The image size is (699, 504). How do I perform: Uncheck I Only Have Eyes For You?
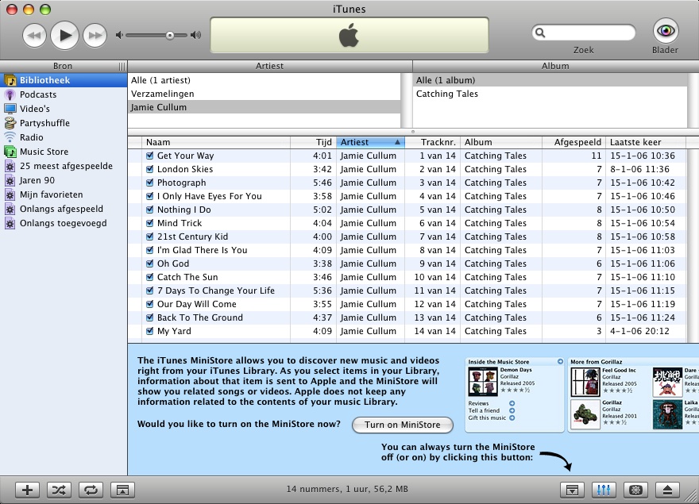(150, 196)
